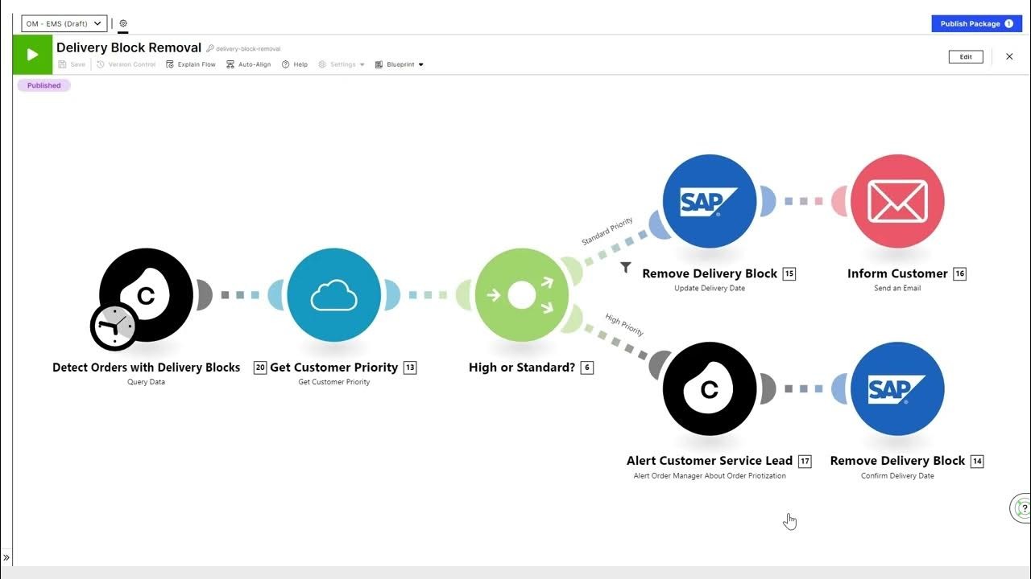Viewport: 1031px width, 579px height.
Task: Open the OM - EMS (Draft) dropdown
Action: click(64, 24)
